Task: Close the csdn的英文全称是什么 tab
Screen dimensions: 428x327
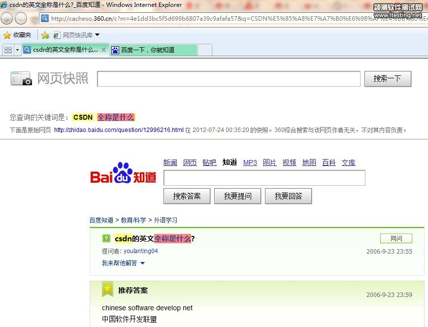Action: point(103,50)
